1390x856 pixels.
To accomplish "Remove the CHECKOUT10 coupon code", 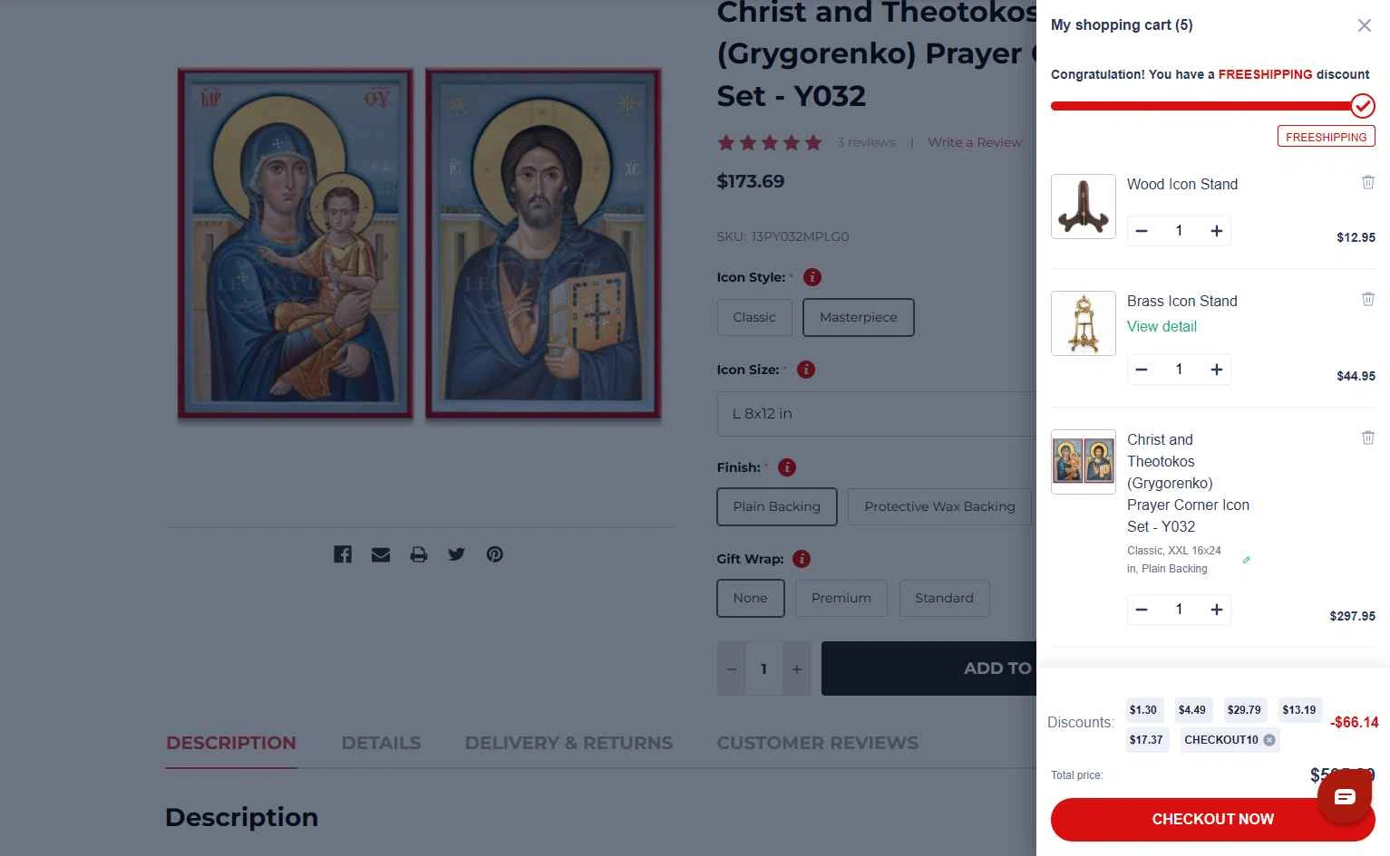I will coord(1269,740).
